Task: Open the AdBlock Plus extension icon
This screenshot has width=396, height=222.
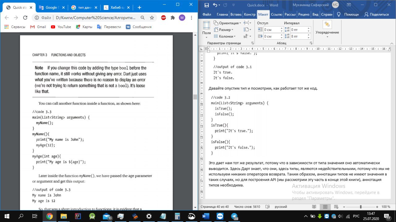Action: 163,18
